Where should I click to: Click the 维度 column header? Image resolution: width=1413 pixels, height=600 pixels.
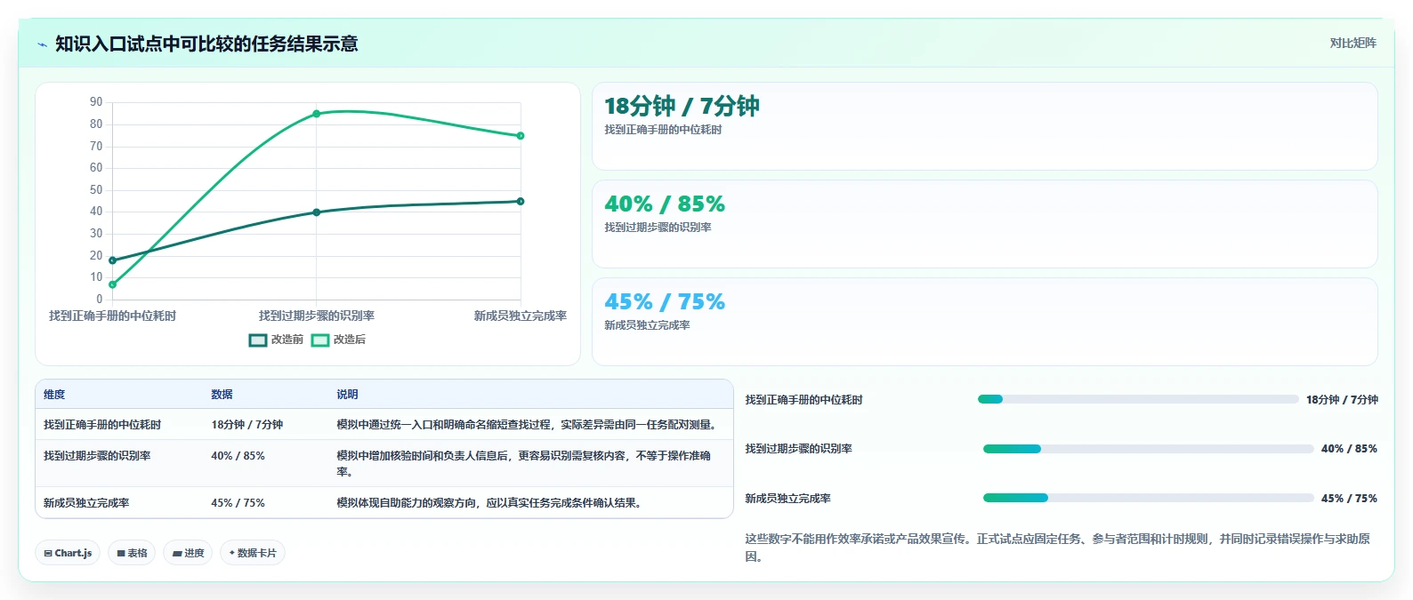tap(54, 395)
